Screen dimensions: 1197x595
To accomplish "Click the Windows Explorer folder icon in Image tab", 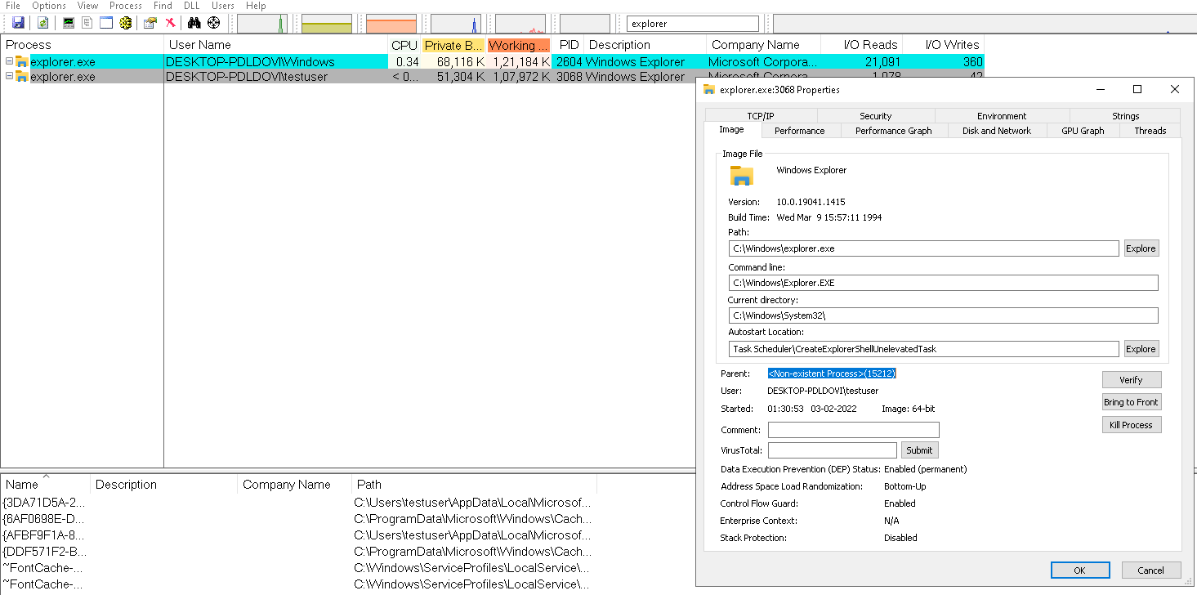I will tap(741, 174).
